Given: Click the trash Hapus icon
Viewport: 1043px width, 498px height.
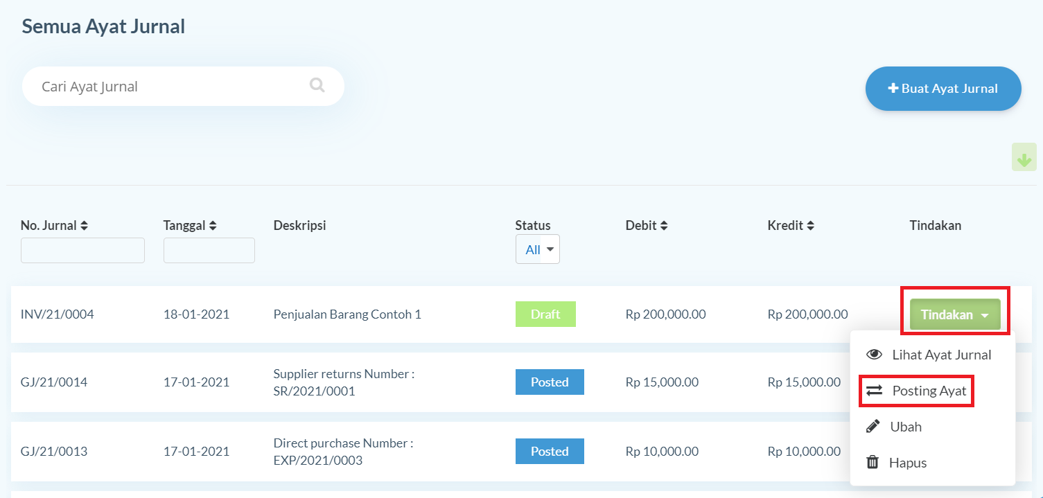Looking at the screenshot, I should point(873,463).
